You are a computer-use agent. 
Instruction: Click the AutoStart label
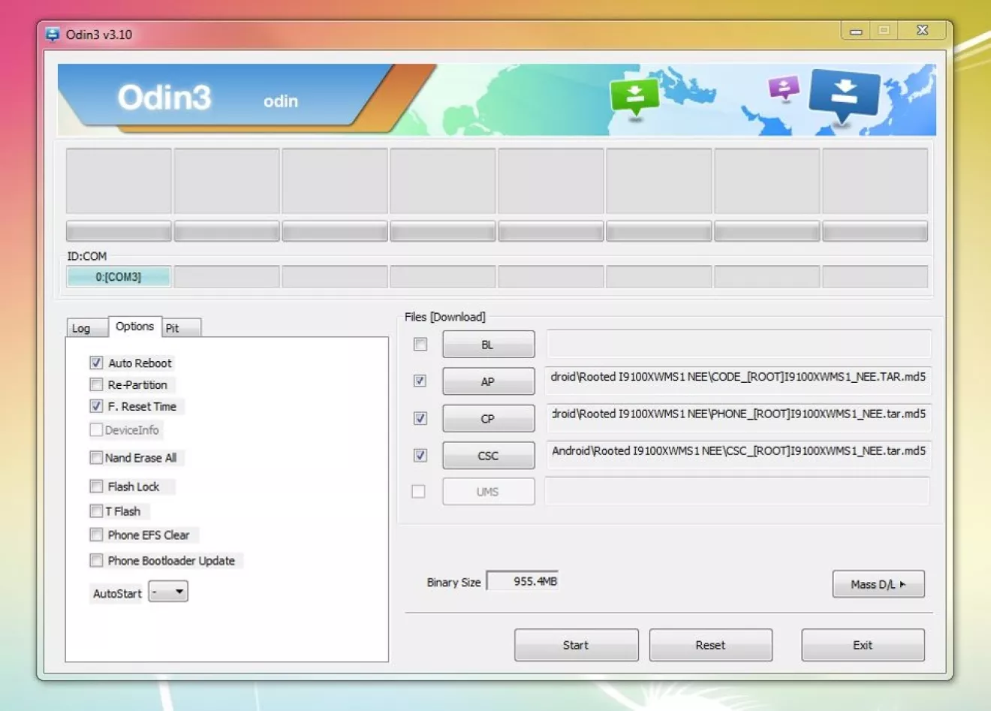(117, 593)
